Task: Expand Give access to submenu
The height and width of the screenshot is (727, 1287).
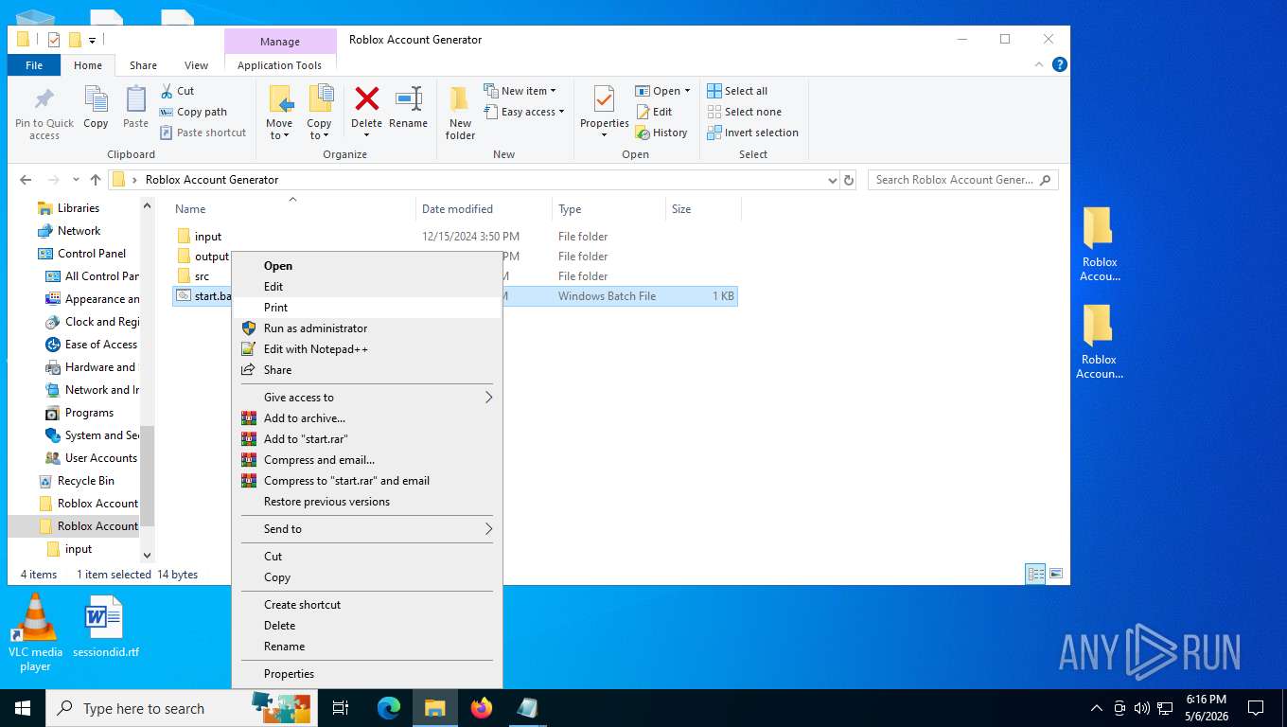Action: [x=367, y=398]
